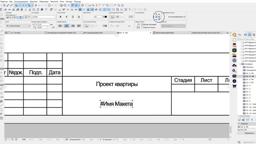Screen dimensions: 256x144
Task: Click the navigator search field
Action: pyautogui.click(x=247, y=39)
